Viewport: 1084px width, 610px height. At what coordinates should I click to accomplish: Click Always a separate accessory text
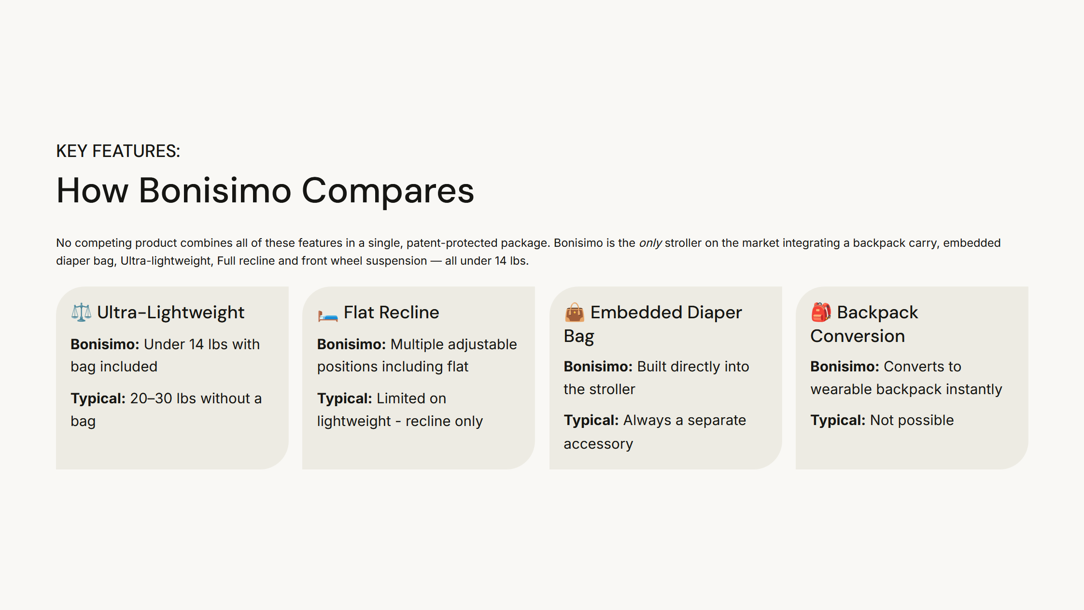[655, 432]
